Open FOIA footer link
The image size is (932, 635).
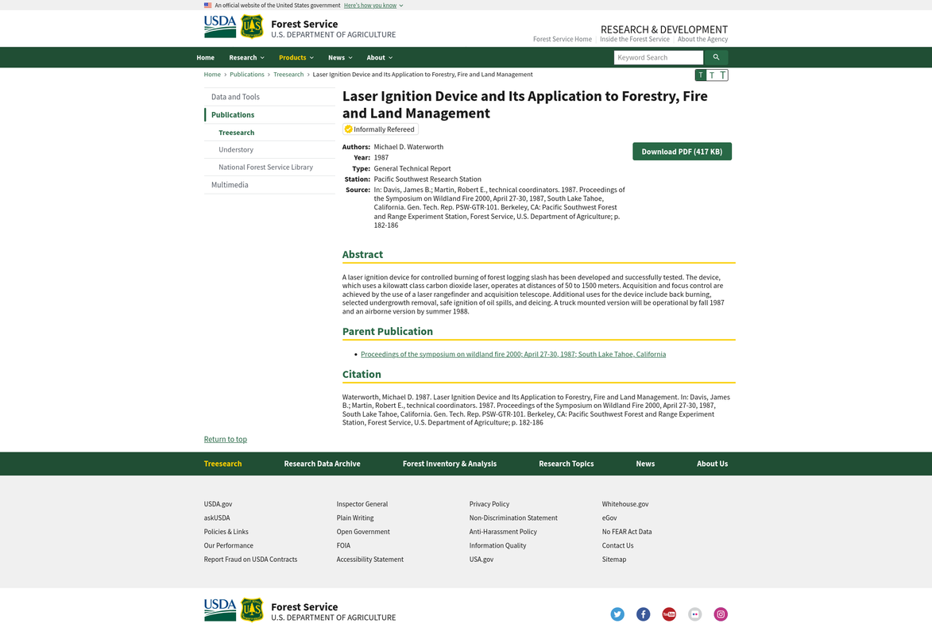pyautogui.click(x=343, y=545)
